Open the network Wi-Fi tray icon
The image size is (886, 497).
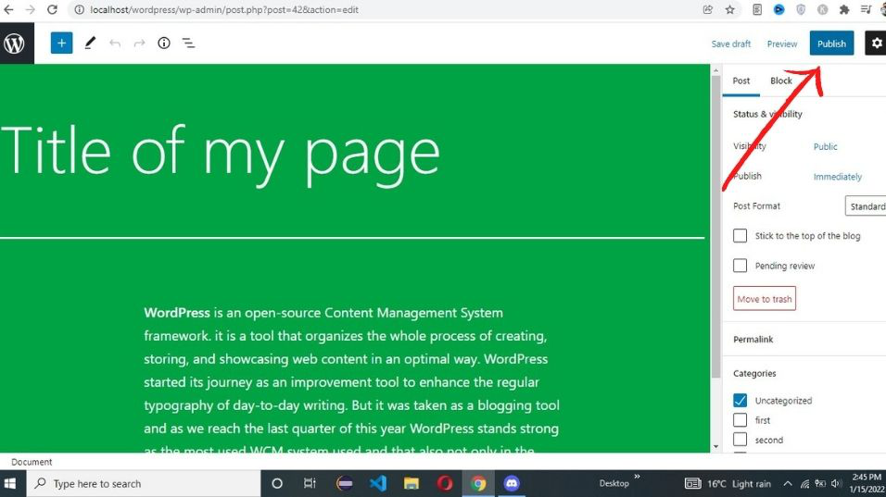(x=804, y=483)
